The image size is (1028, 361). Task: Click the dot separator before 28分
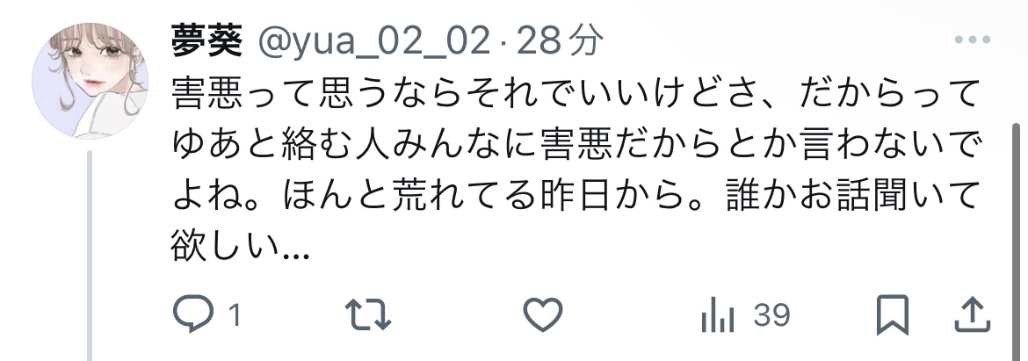(503, 43)
